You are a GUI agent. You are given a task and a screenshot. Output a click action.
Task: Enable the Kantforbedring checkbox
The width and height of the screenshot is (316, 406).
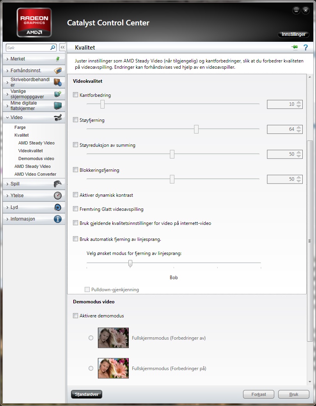click(x=75, y=95)
